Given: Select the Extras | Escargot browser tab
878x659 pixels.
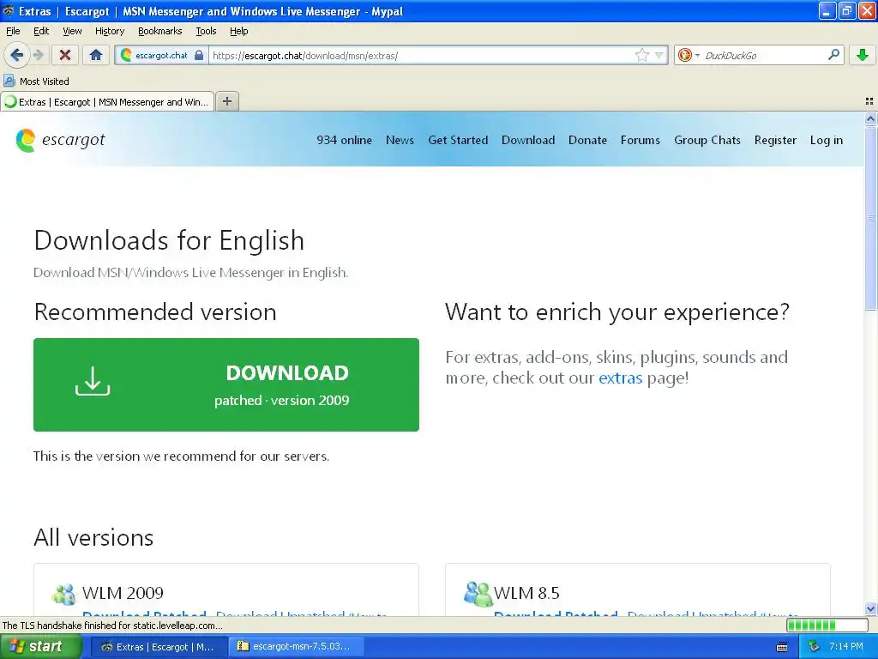Looking at the screenshot, I should (x=107, y=102).
